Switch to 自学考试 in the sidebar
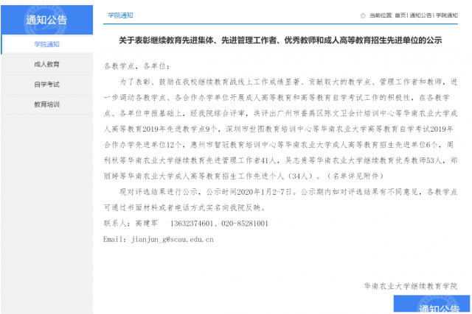The image size is (472, 314). pos(46,85)
